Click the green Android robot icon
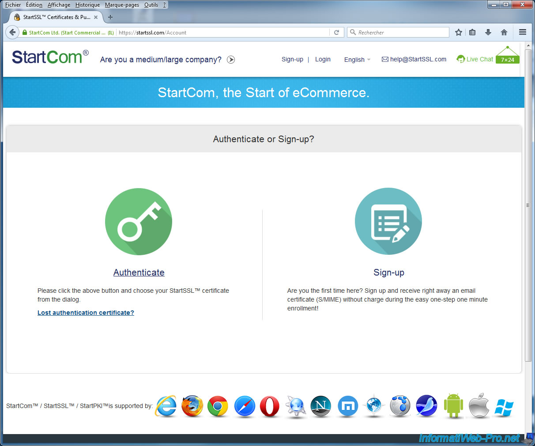 click(453, 405)
